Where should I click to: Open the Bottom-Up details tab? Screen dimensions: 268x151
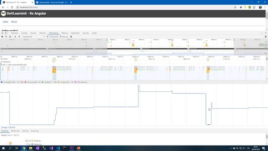15,131
